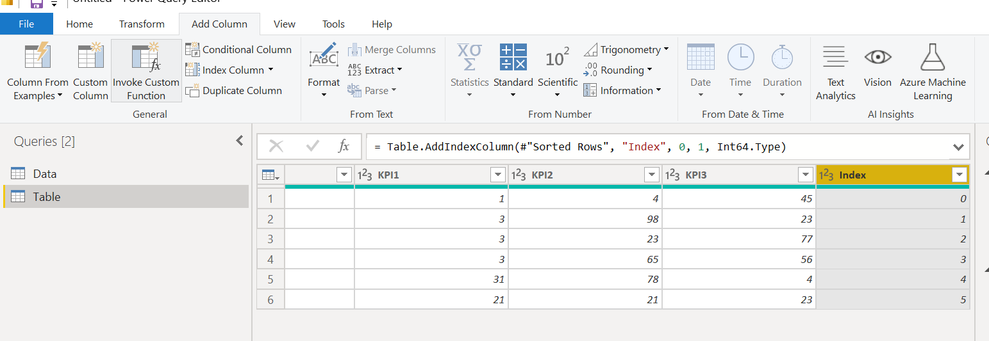Open the Statistics menu
The width and height of the screenshot is (989, 341).
tap(469, 71)
